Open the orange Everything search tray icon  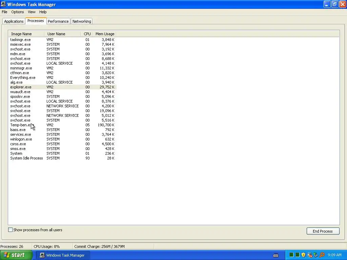322,255
